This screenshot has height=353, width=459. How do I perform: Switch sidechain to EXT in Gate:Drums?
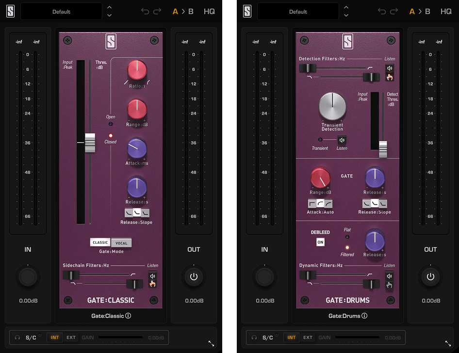coord(308,337)
